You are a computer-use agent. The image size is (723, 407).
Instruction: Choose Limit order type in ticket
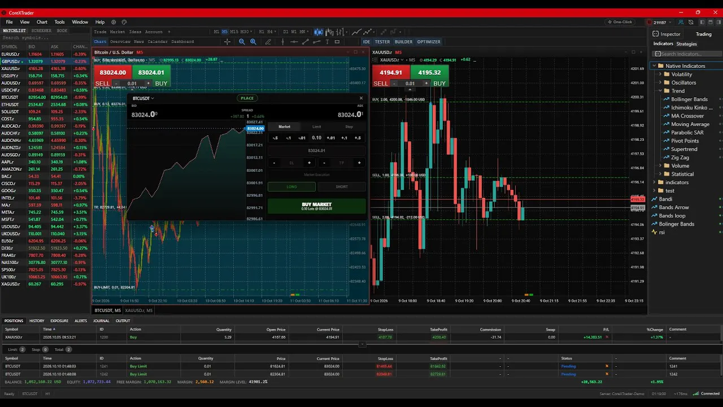point(317,127)
